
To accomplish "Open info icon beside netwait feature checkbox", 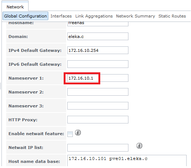I will (78, 133).
